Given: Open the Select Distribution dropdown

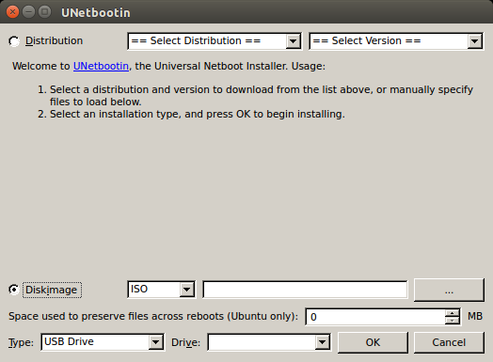Looking at the screenshot, I should point(215,40).
